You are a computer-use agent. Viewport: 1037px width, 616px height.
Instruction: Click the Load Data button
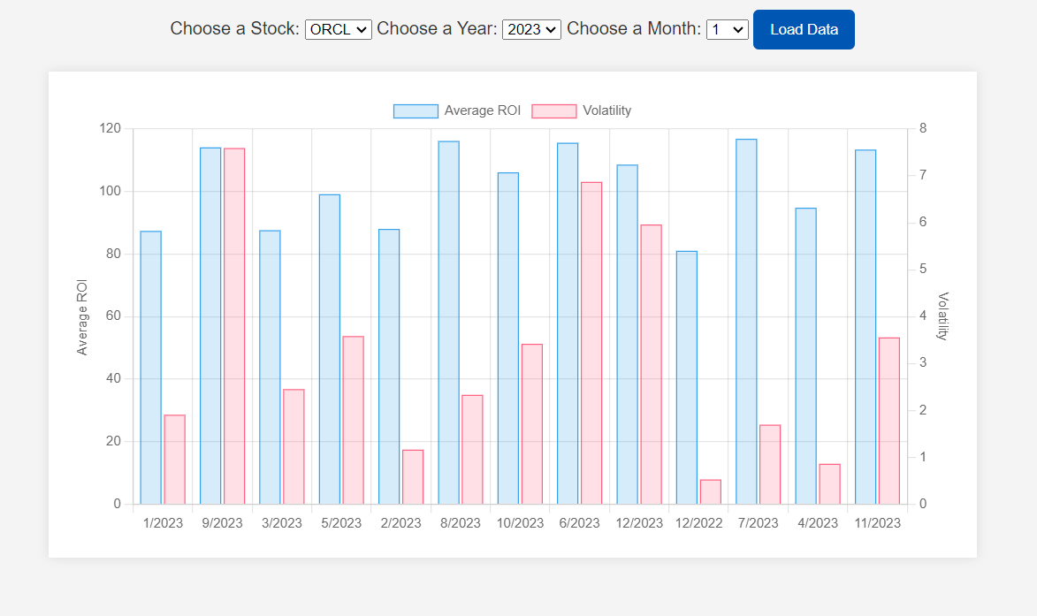[x=804, y=30]
